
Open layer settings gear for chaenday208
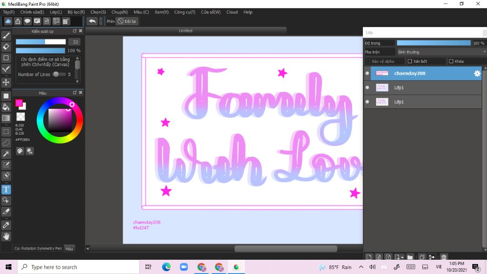pos(477,73)
